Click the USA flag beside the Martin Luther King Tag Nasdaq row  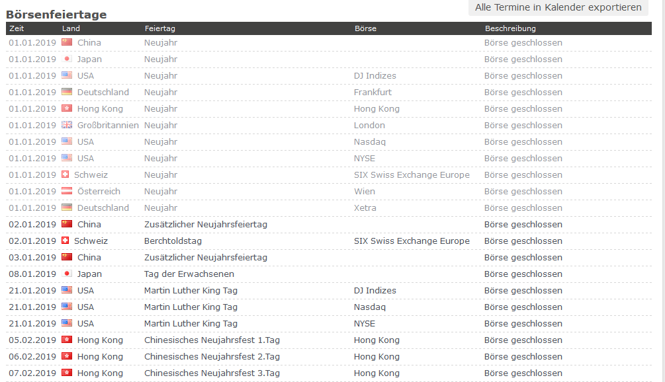tap(67, 307)
